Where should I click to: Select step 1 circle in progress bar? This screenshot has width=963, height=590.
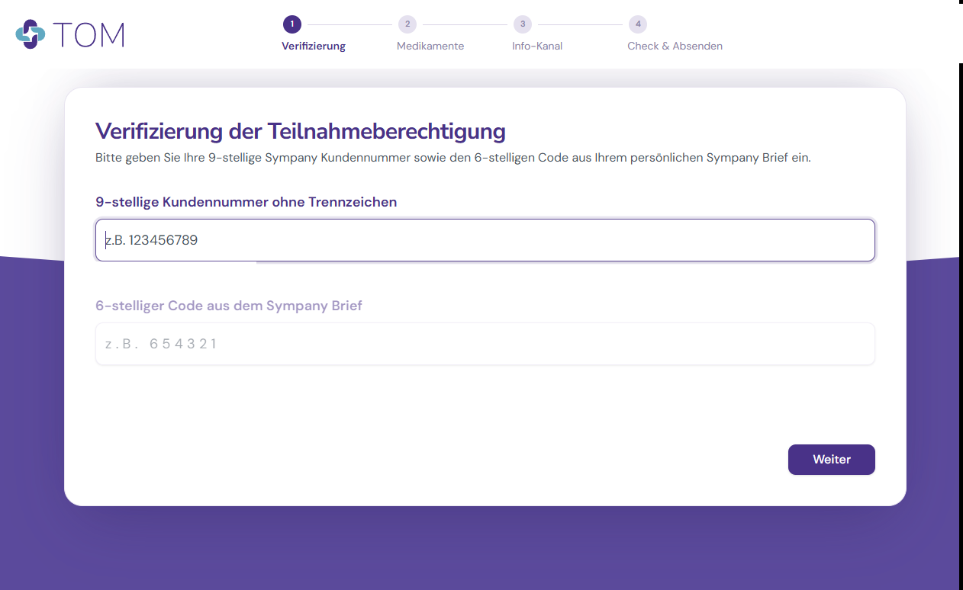coord(291,24)
